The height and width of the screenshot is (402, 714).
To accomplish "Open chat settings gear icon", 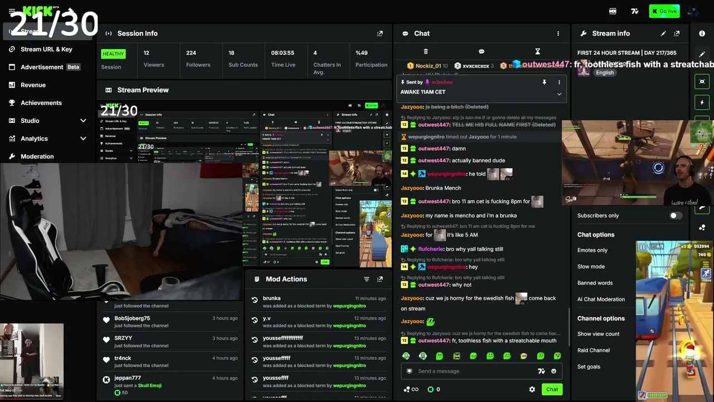I will click(x=532, y=389).
